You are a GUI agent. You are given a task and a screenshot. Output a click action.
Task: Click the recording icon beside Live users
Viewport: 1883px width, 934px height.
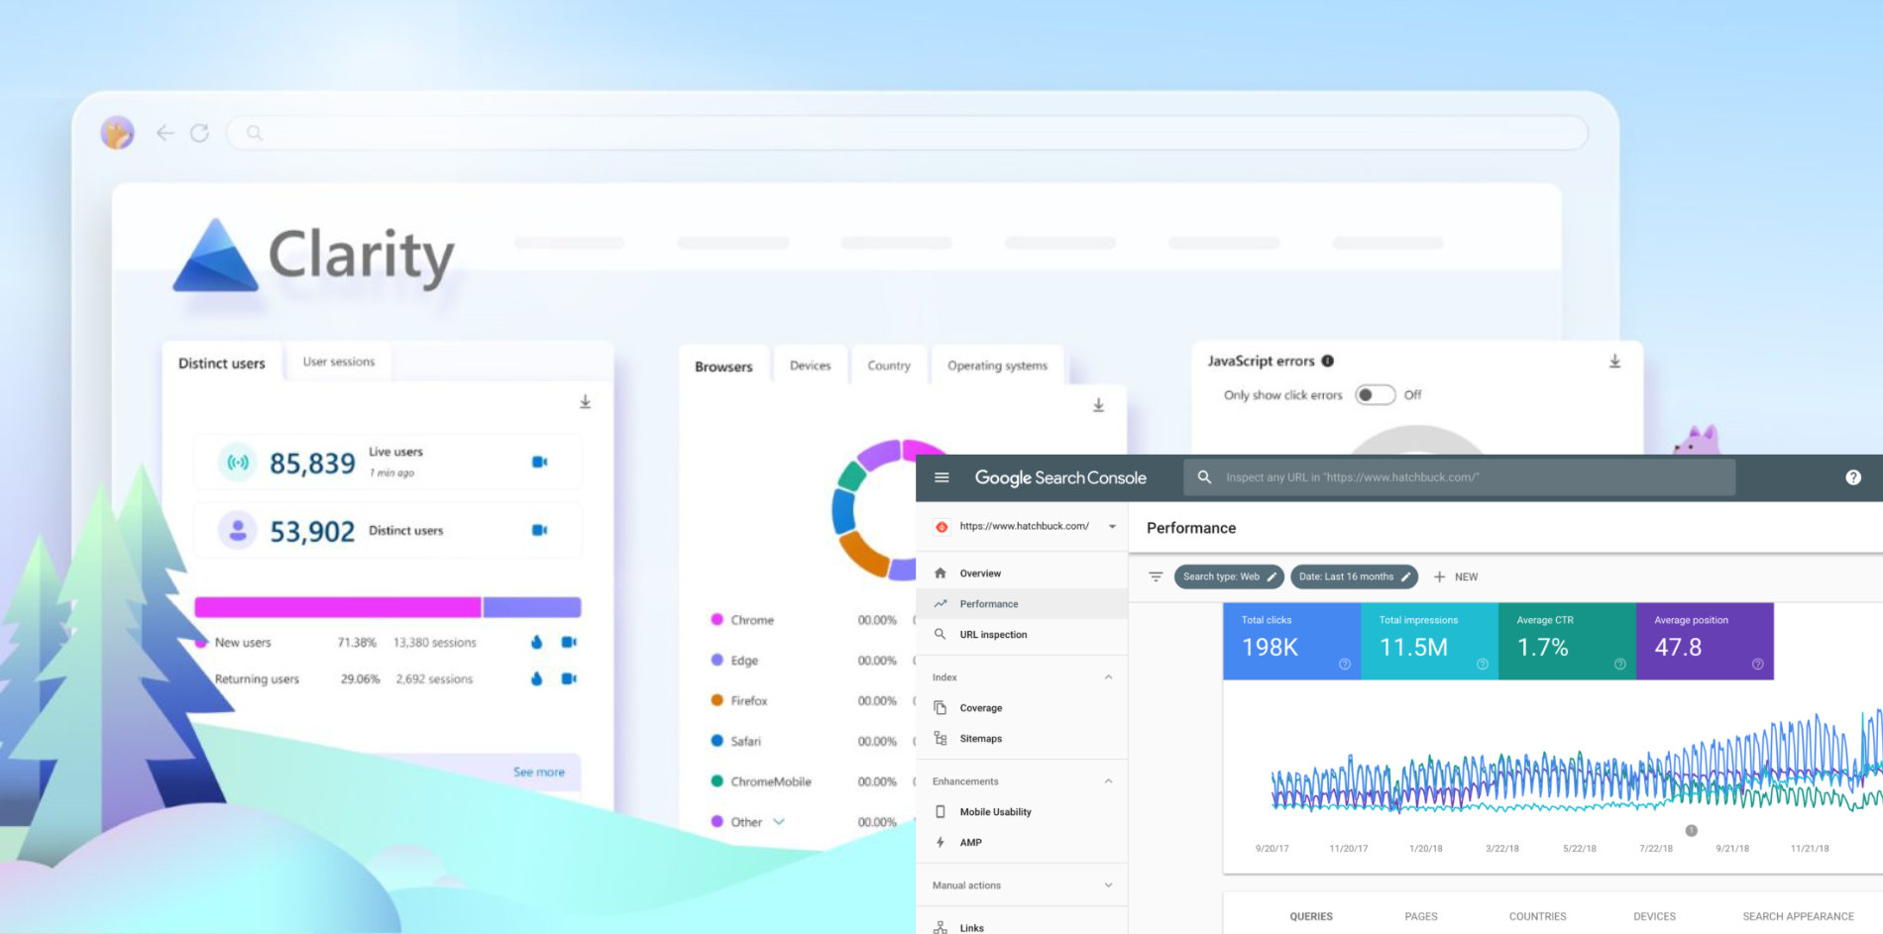pyautogui.click(x=539, y=462)
